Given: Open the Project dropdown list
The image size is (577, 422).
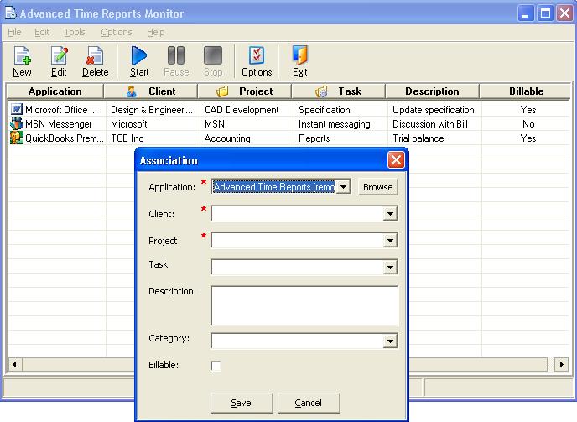Looking at the screenshot, I should point(389,241).
